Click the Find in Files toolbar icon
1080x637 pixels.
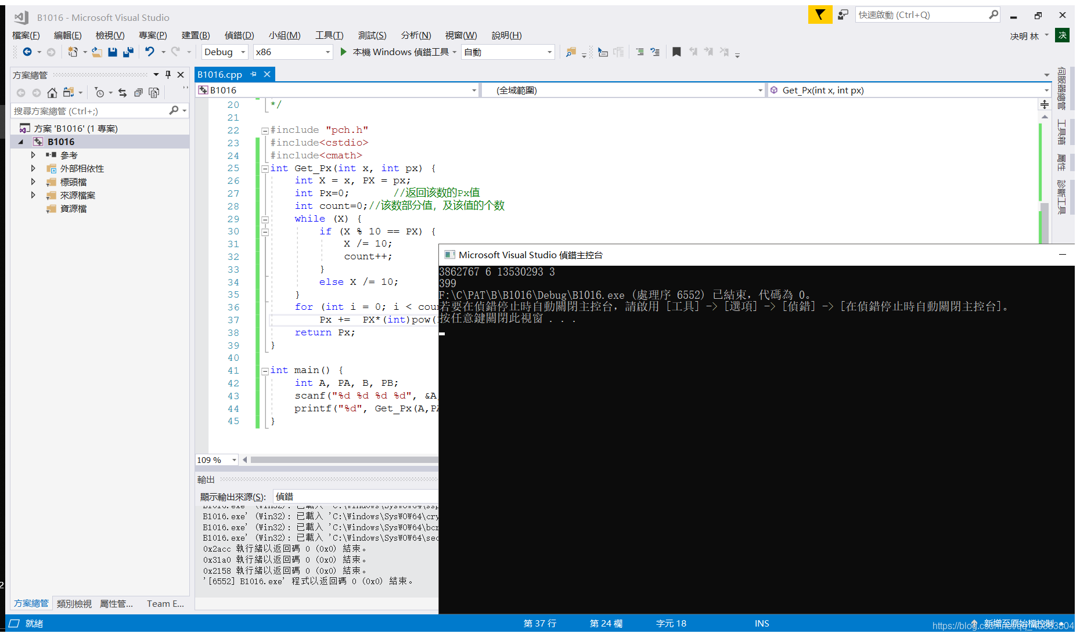(571, 52)
